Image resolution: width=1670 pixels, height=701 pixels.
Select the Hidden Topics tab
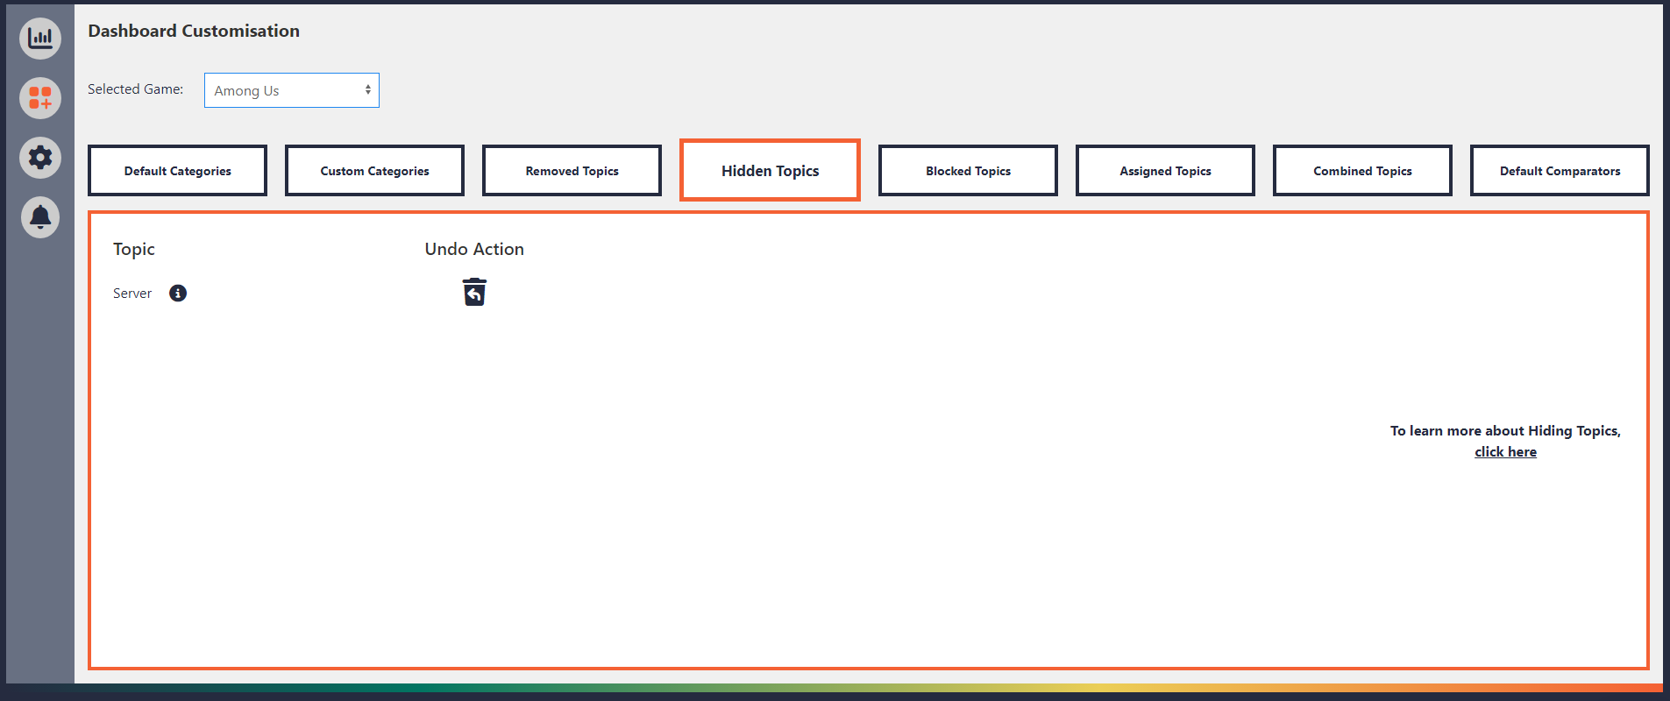pos(771,170)
